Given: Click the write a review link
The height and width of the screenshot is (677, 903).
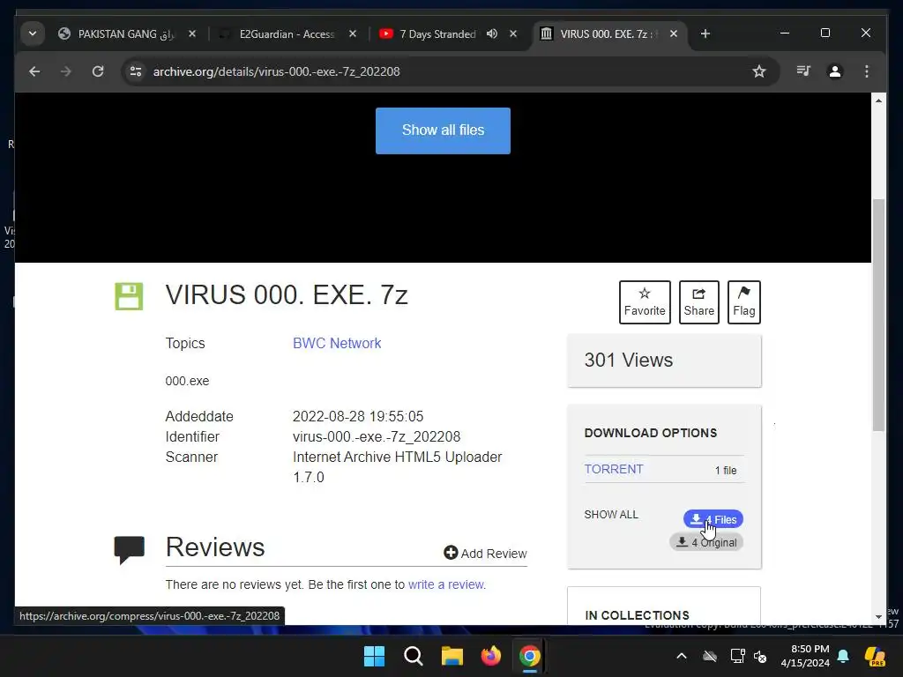Looking at the screenshot, I should [x=445, y=584].
